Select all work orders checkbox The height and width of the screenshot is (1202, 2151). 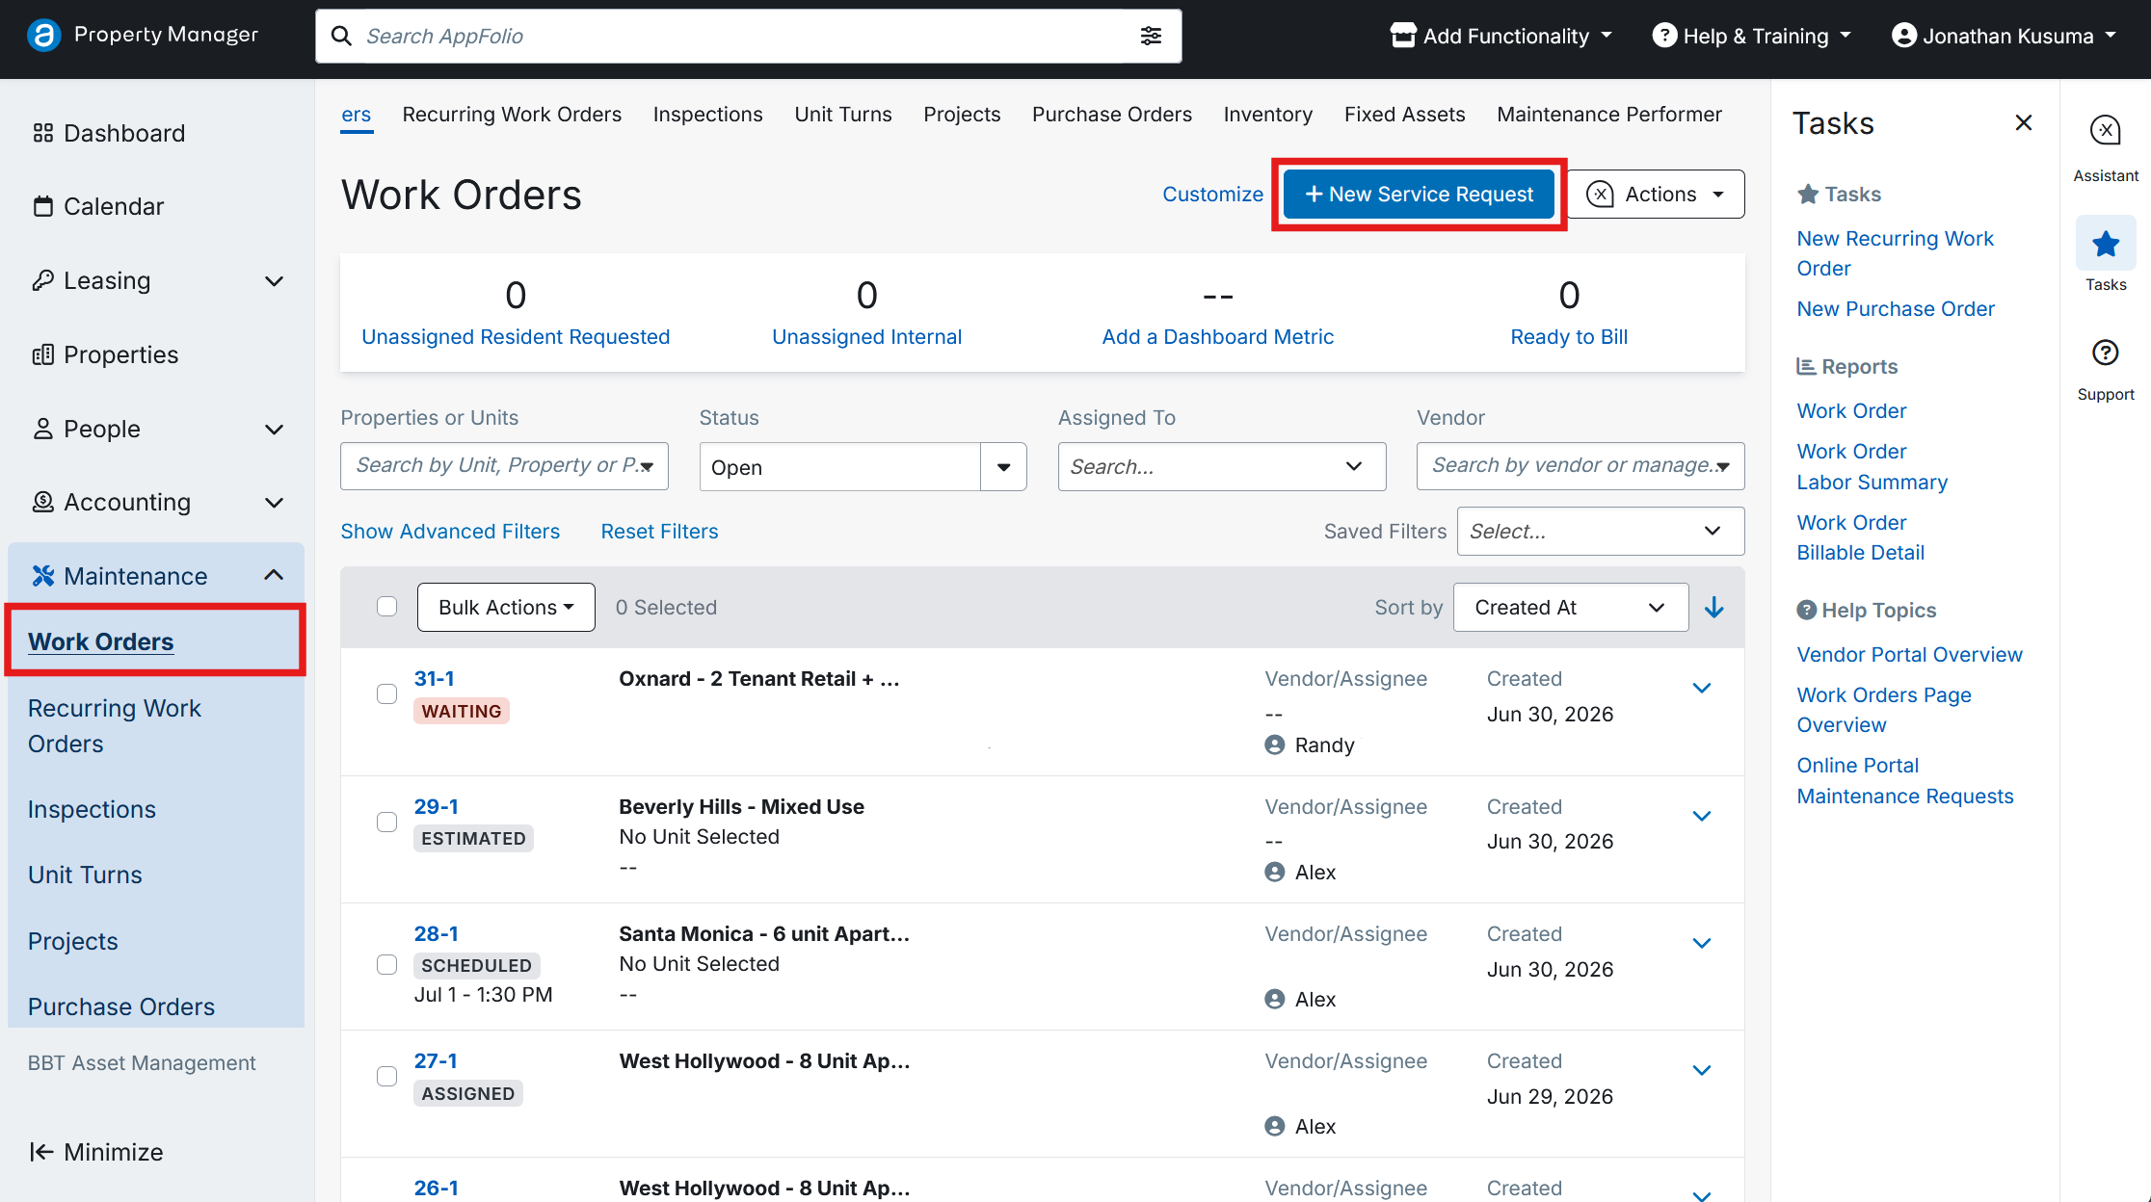(386, 607)
